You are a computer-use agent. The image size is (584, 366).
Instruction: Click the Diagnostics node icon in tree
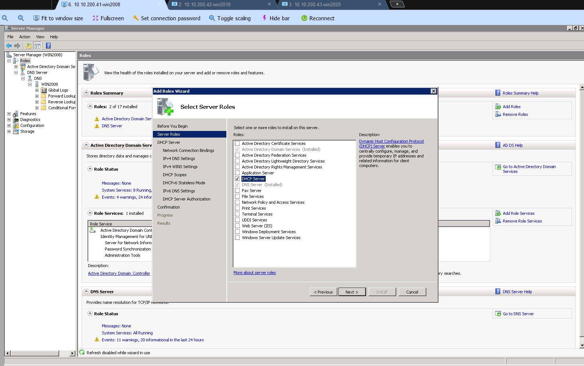[16, 120]
